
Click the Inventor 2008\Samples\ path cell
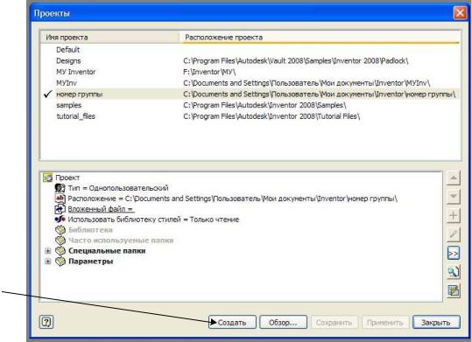[264, 105]
